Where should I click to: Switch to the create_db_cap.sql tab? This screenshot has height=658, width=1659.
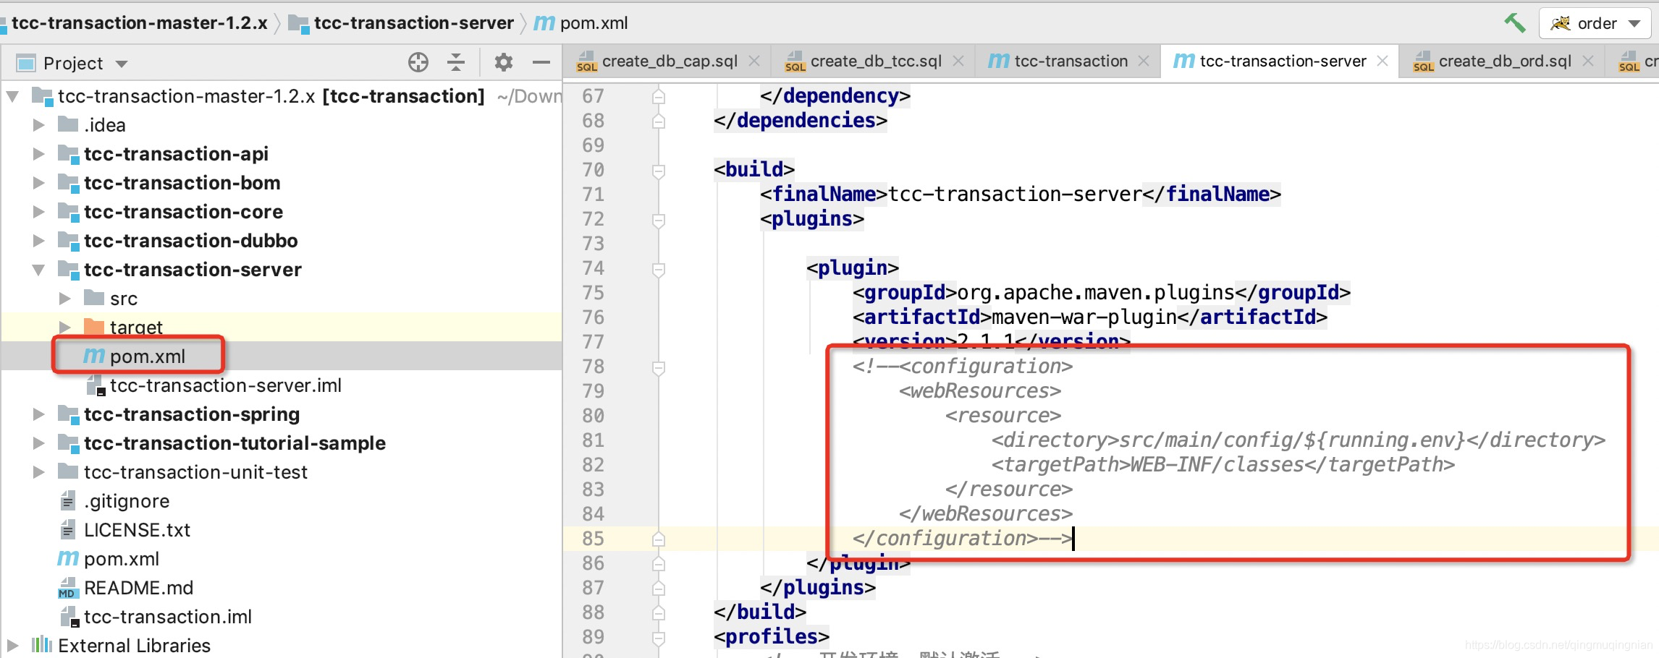670,61
